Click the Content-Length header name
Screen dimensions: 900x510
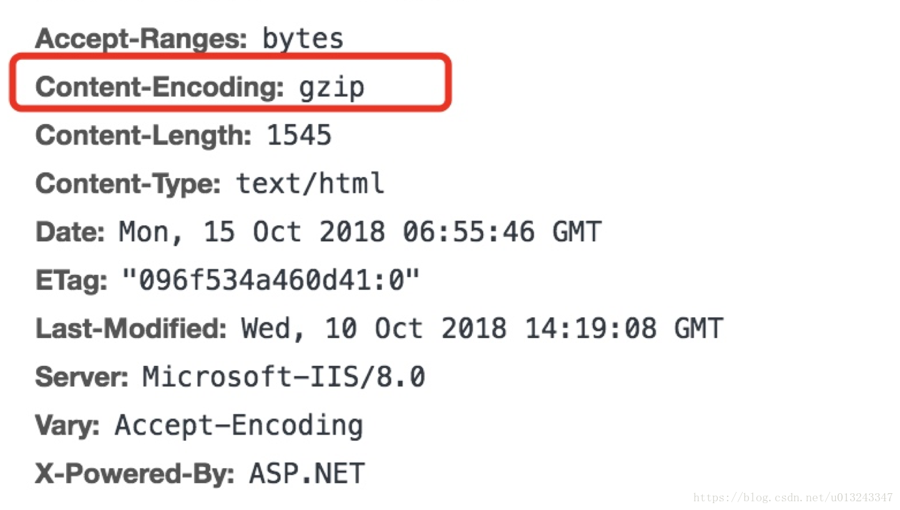pyautogui.click(x=144, y=135)
